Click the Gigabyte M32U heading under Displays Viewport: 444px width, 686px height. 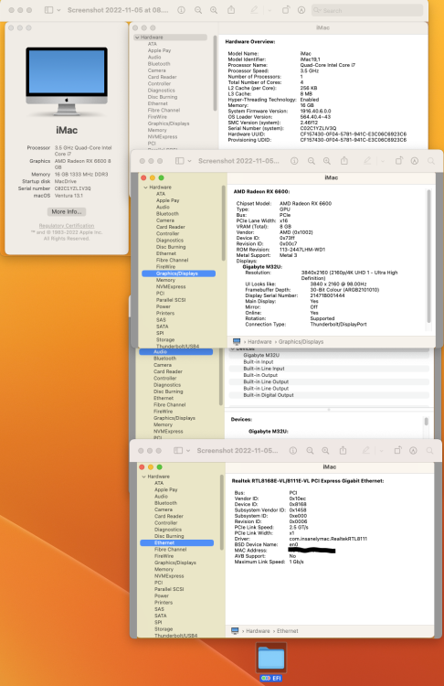[x=262, y=267]
